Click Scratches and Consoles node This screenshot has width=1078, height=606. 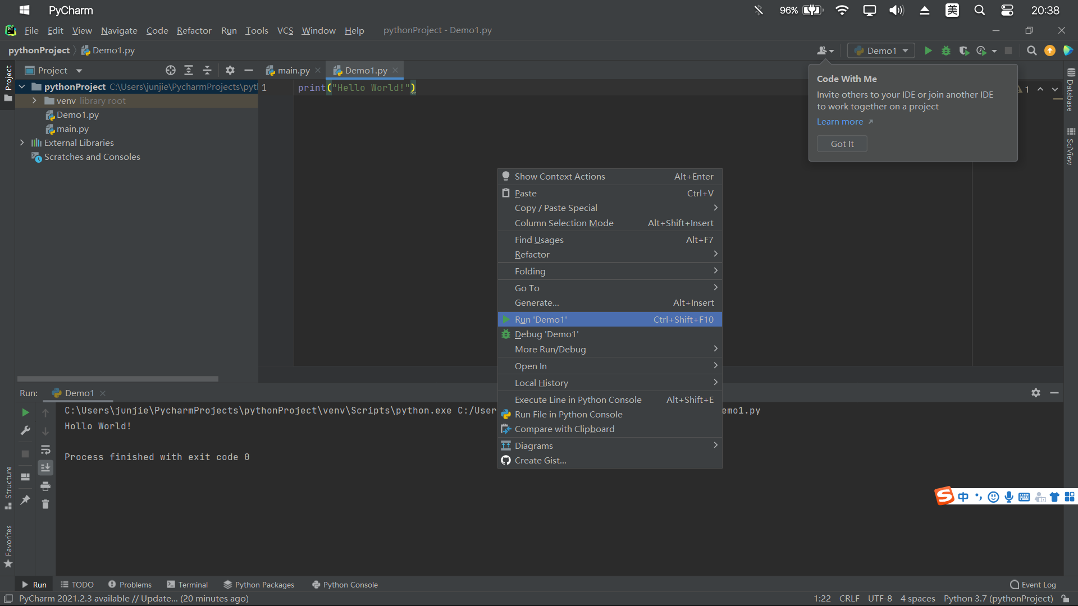click(92, 157)
